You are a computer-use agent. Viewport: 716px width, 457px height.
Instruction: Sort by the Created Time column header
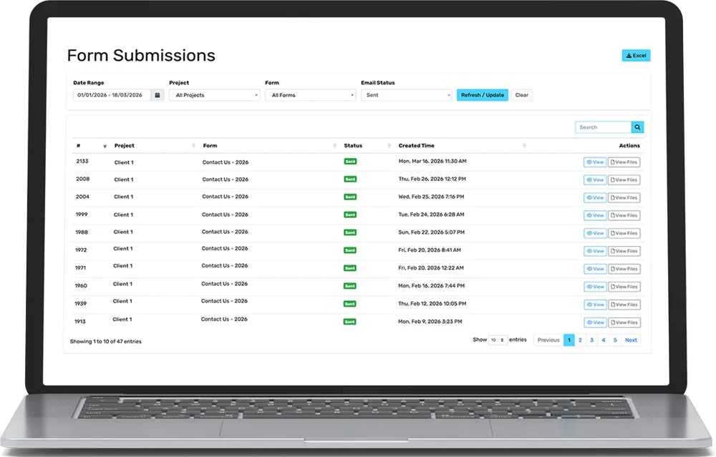[x=417, y=145]
